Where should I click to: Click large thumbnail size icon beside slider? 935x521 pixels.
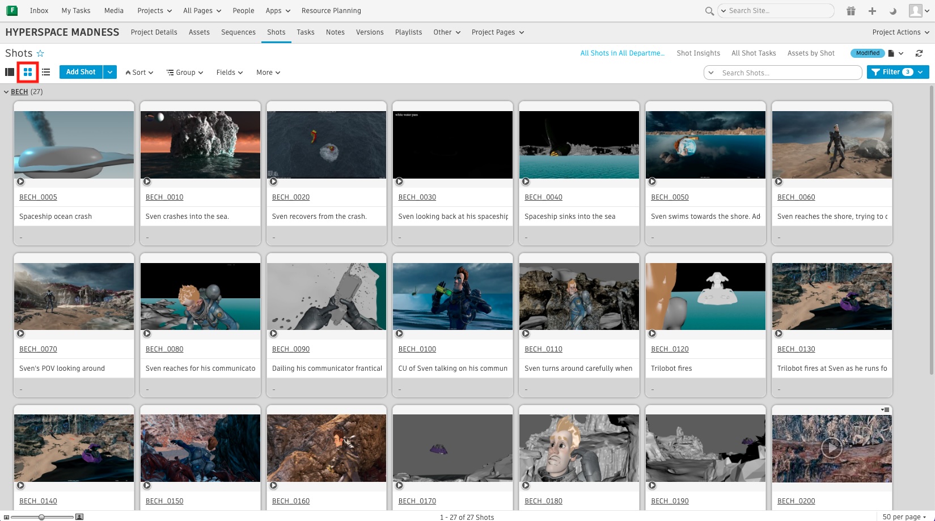coord(79,517)
